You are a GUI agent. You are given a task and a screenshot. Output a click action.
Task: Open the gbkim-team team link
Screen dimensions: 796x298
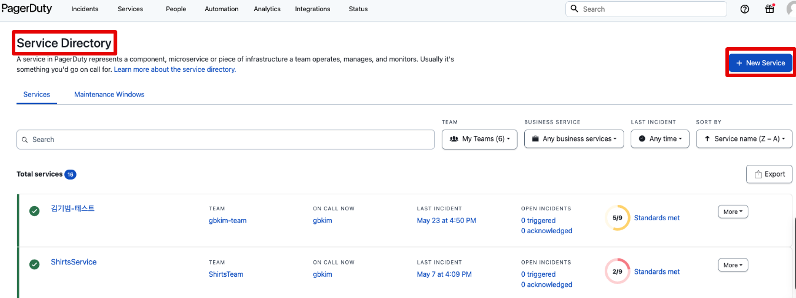[x=228, y=220]
